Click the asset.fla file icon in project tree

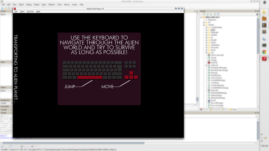[x=208, y=63]
